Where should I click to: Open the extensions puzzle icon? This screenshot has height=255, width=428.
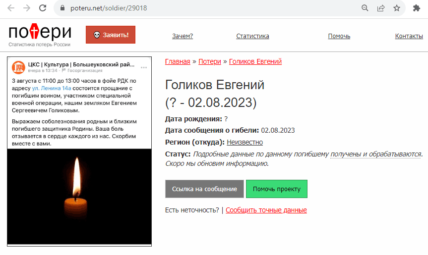pyautogui.click(x=417, y=8)
